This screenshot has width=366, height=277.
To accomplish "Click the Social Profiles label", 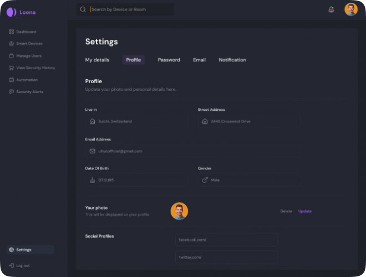I will 99,236.
